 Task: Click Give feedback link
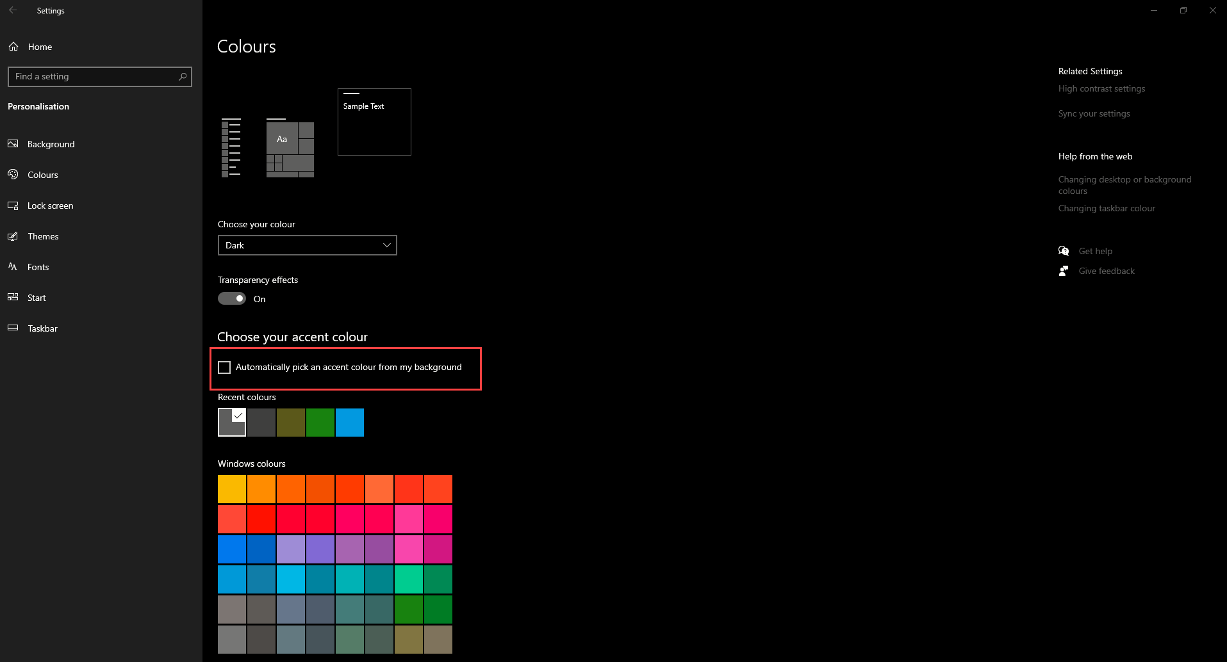1106,271
